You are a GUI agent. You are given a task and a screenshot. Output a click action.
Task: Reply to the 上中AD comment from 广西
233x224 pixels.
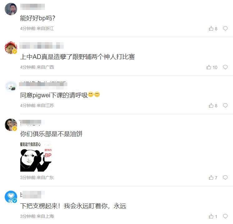[225, 67]
